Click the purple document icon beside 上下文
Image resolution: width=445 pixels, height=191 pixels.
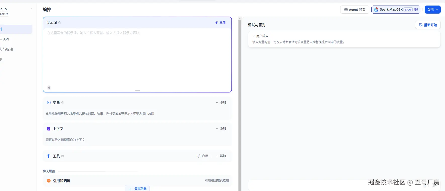click(49, 129)
